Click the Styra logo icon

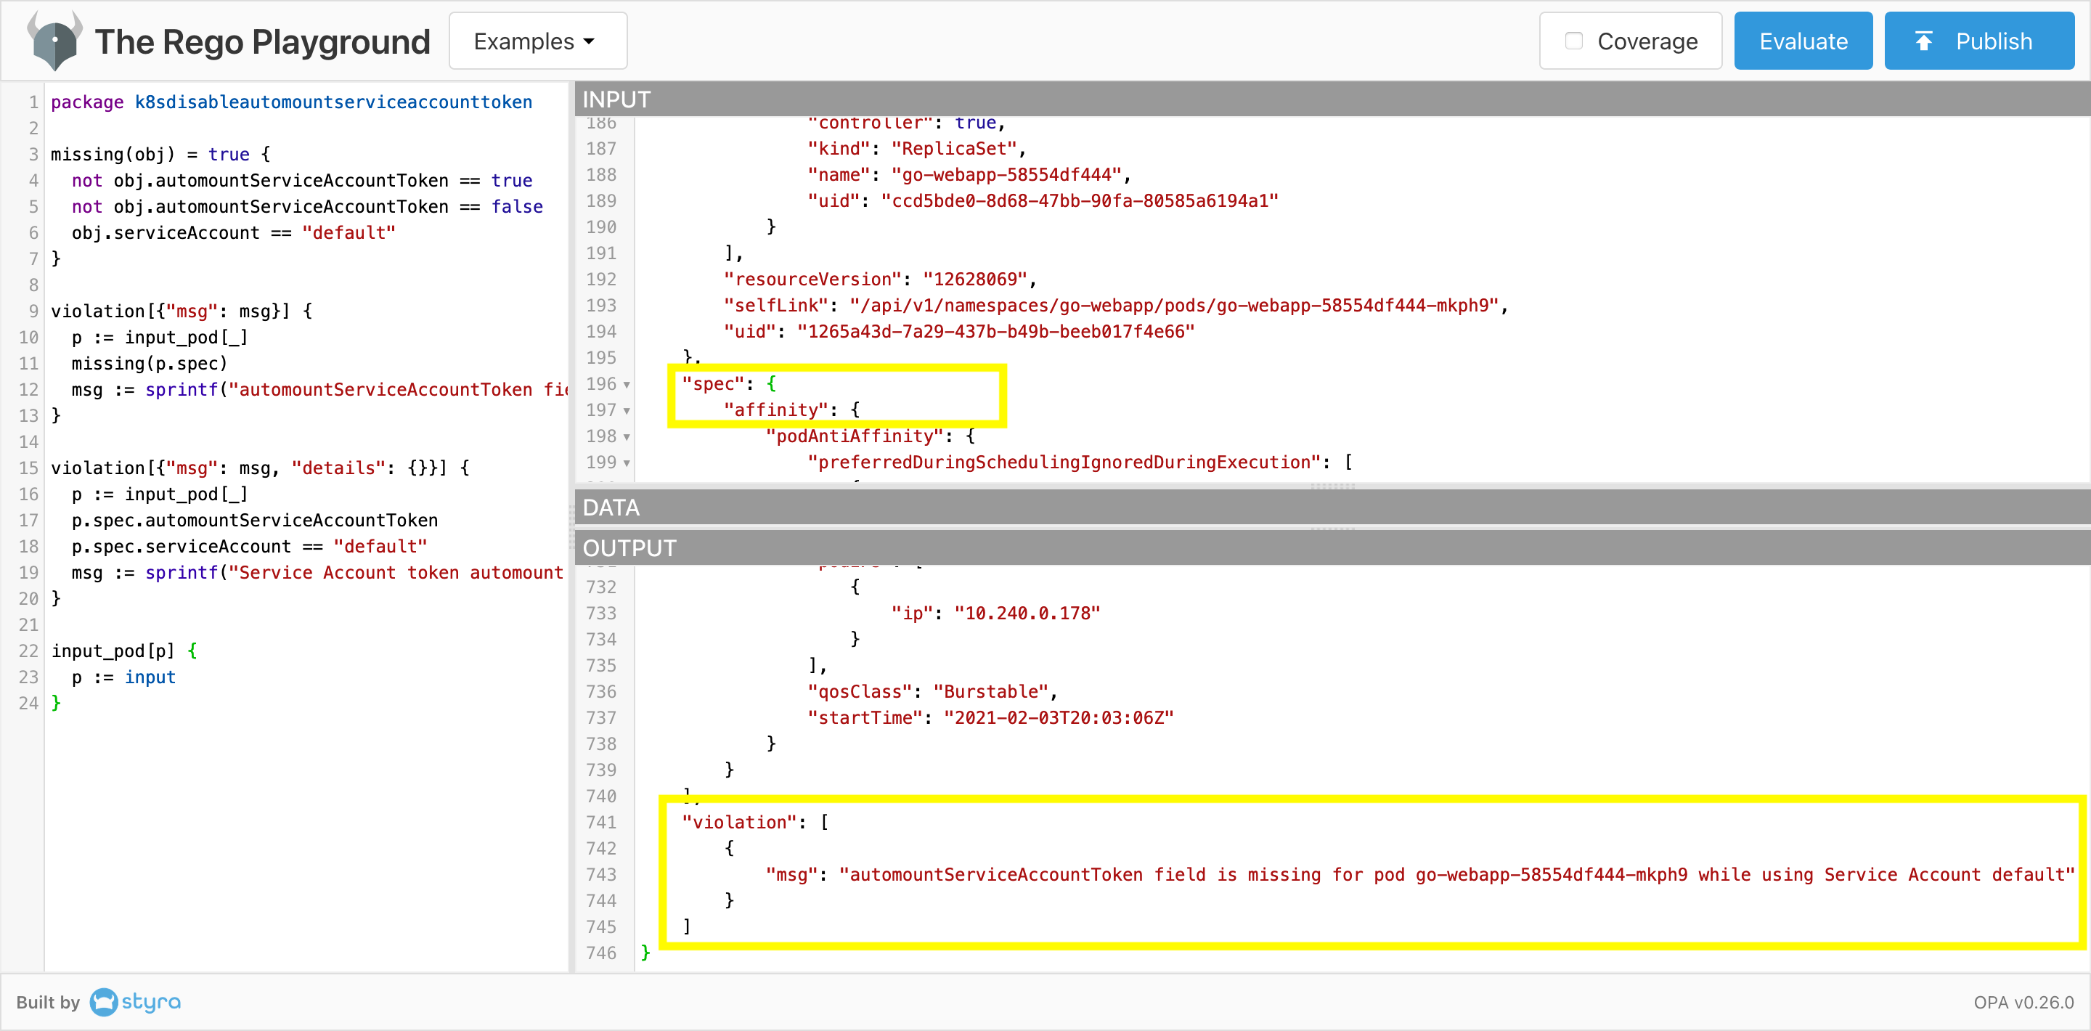click(x=104, y=1002)
